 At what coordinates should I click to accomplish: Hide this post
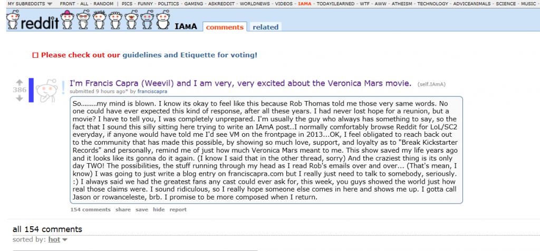(159, 209)
